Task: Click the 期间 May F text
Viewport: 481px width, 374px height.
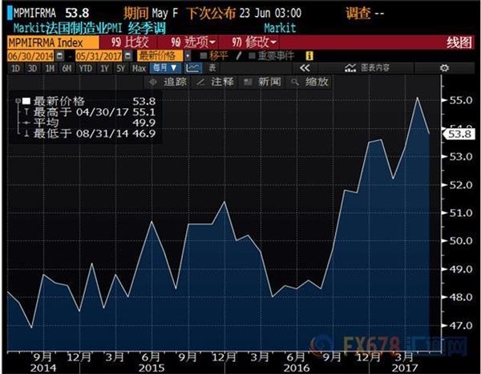Action: (x=151, y=13)
